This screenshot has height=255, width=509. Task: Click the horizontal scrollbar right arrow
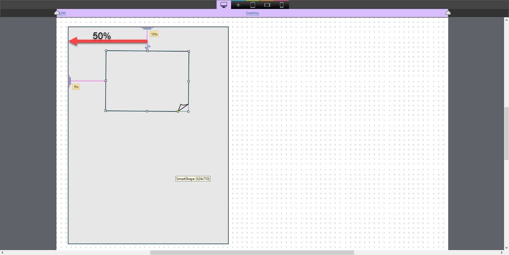tap(502, 253)
